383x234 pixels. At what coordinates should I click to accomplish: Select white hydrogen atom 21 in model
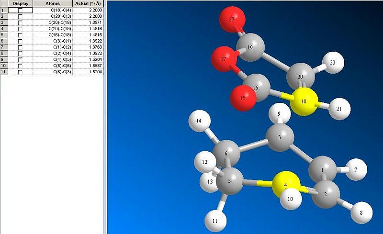pos(339,109)
